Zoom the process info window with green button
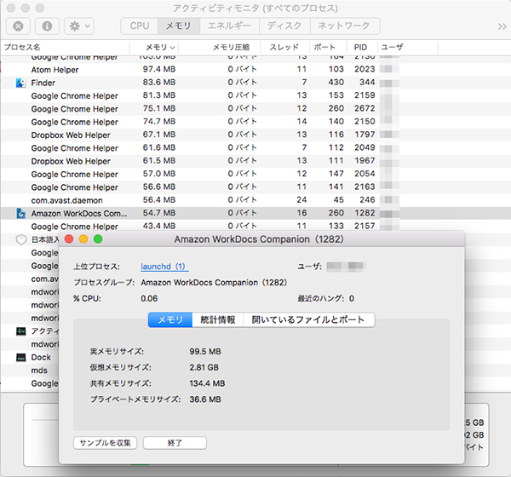 click(98, 239)
